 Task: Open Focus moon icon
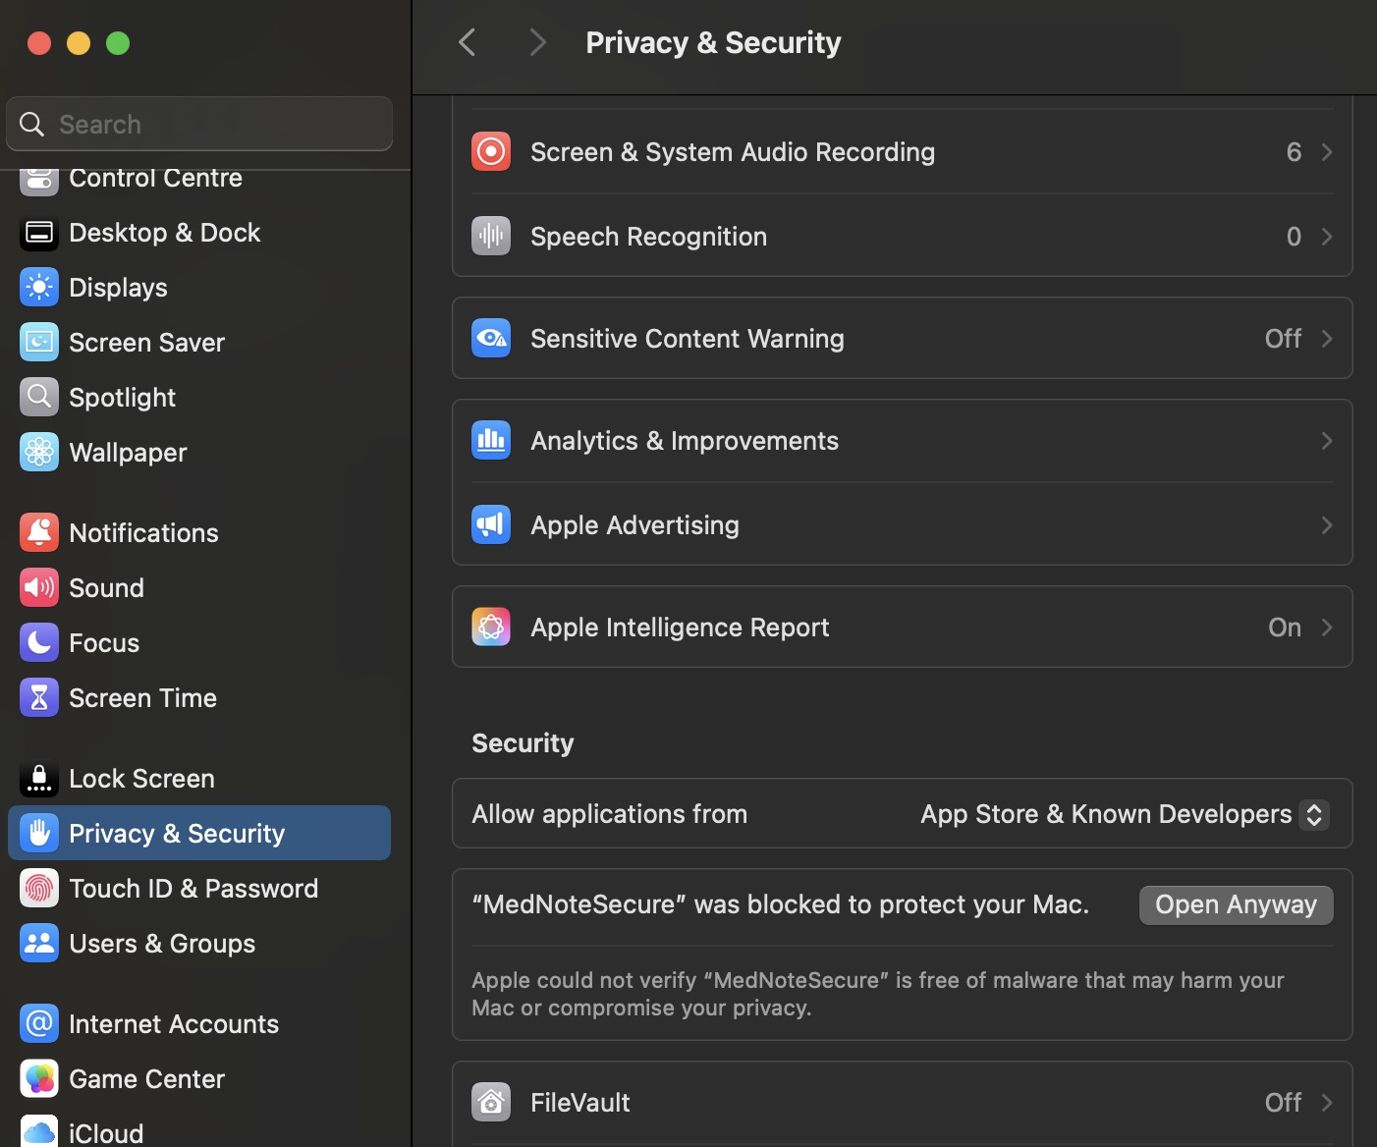coord(39,643)
